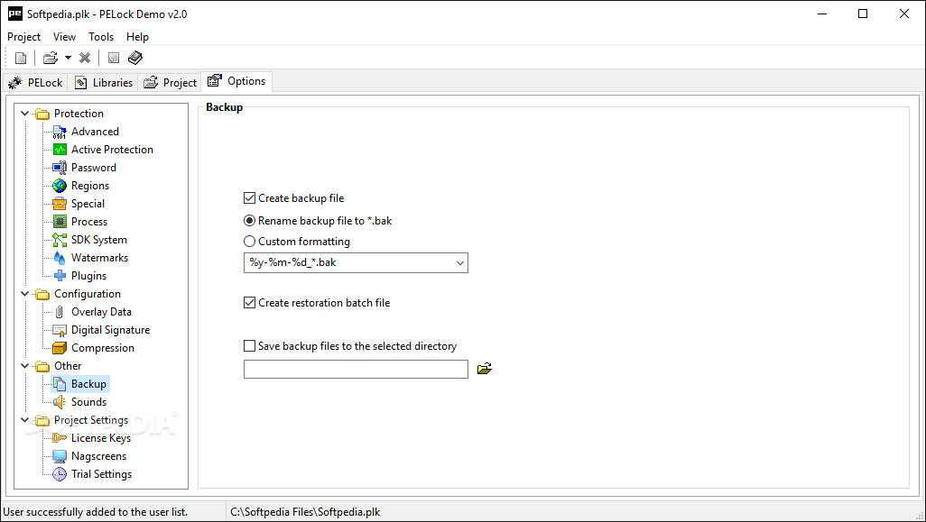
Task: Click the Watermarks water drop icon
Action: 60,258
